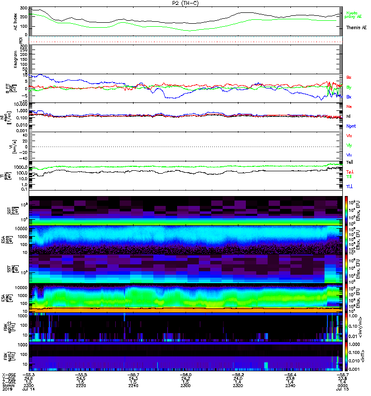The width and height of the screenshot is (371, 396).
Task: Click the B_FIT GSE [nT] axis label
Action: (x=11, y=89)
